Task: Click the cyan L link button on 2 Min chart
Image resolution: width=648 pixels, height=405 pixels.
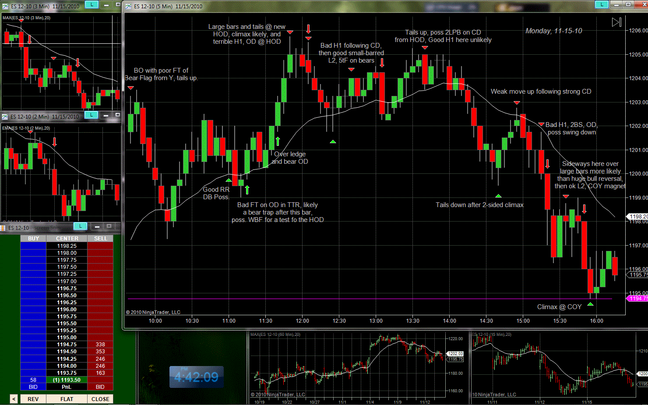Action: pyautogui.click(x=91, y=115)
